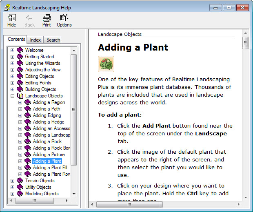Open the Adding a Plant Row topic
The width and height of the screenshot is (253, 212).
click(x=51, y=174)
